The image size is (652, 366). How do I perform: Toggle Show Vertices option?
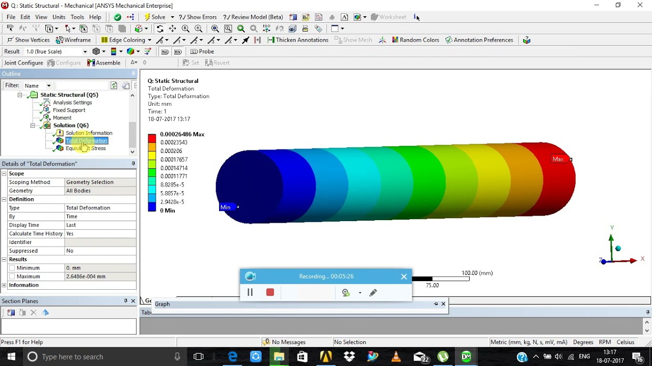(28, 40)
